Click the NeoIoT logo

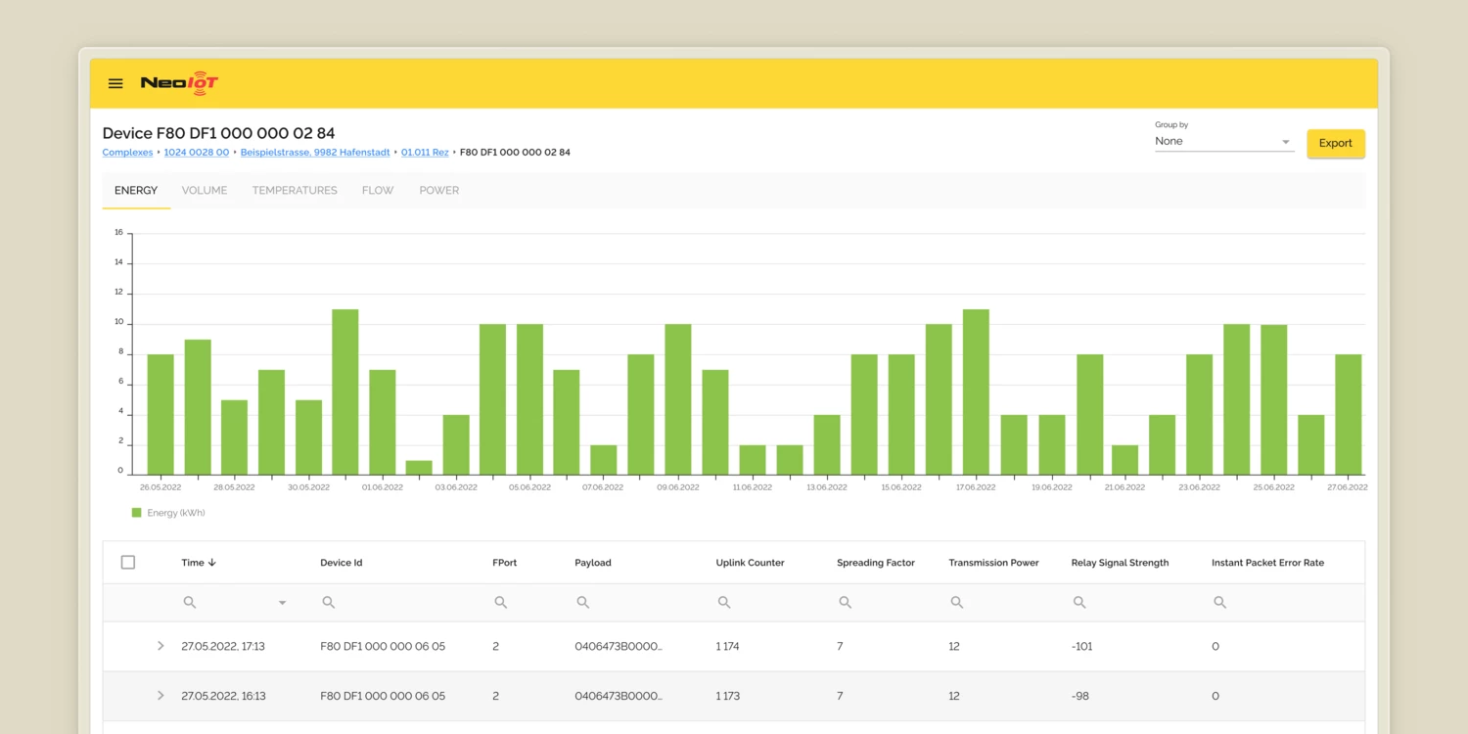click(x=179, y=83)
